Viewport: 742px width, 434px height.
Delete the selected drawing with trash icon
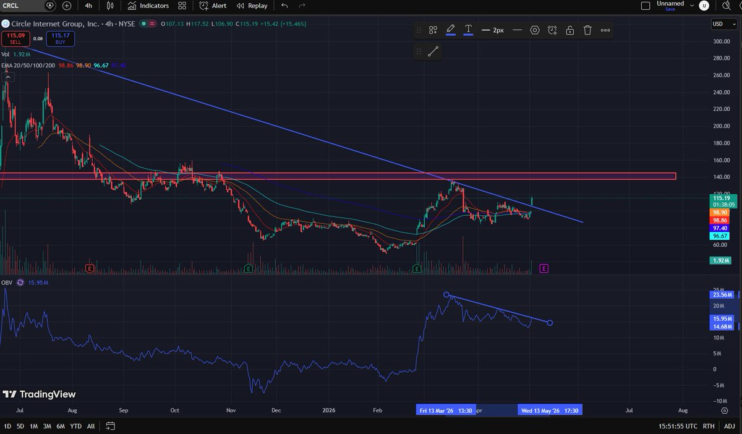587,30
